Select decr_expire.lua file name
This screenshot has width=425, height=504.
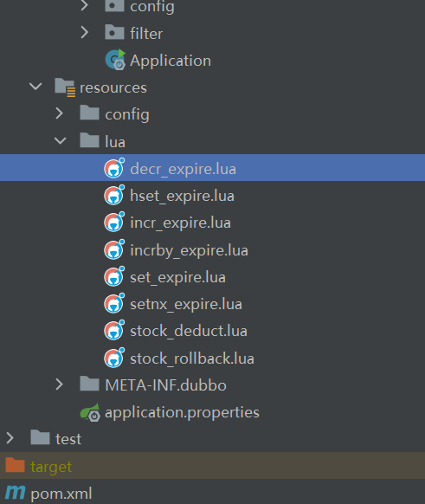coord(184,169)
